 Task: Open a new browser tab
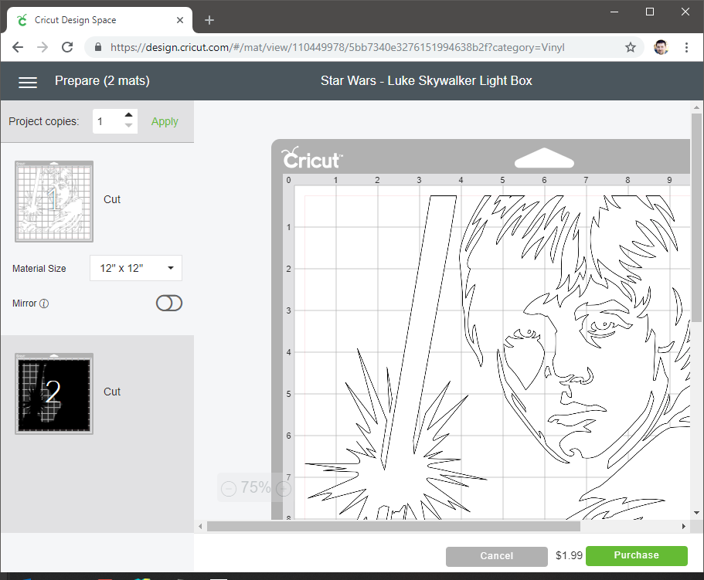pyautogui.click(x=209, y=19)
